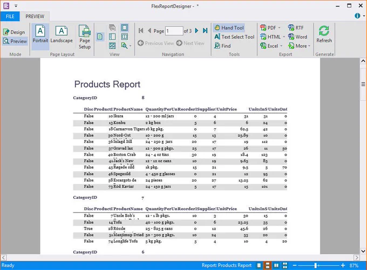Go to the next page arrow
Viewport: 367px width, 270px height.
pos(196,31)
